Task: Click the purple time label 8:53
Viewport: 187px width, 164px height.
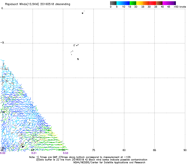Action: coord(65,153)
